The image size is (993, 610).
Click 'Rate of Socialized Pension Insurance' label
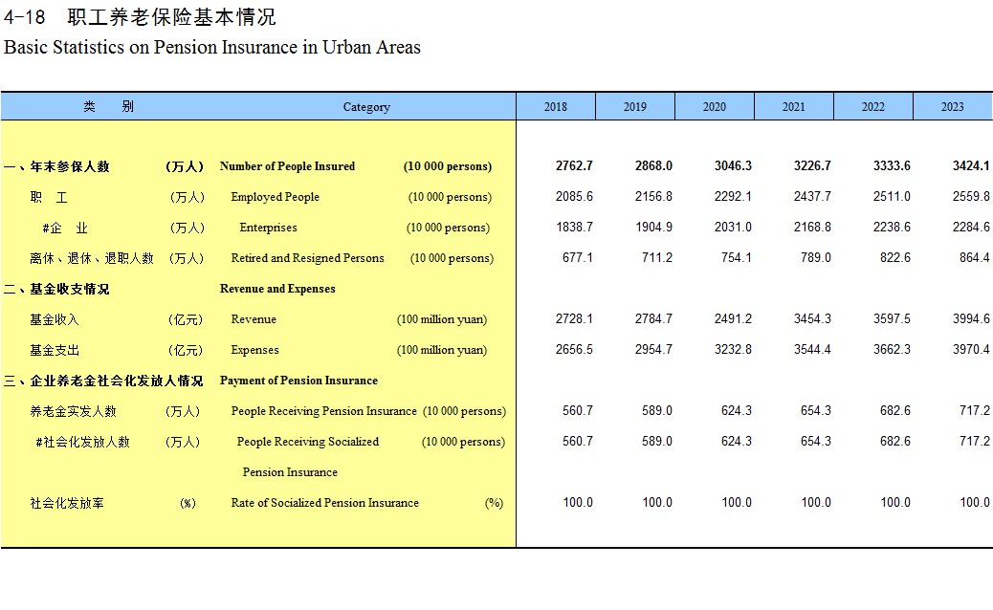tap(325, 502)
